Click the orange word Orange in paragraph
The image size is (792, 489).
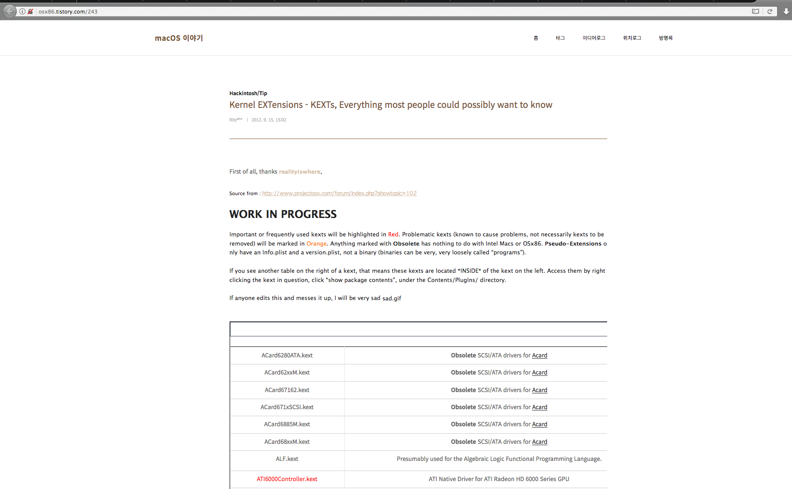[x=317, y=244]
